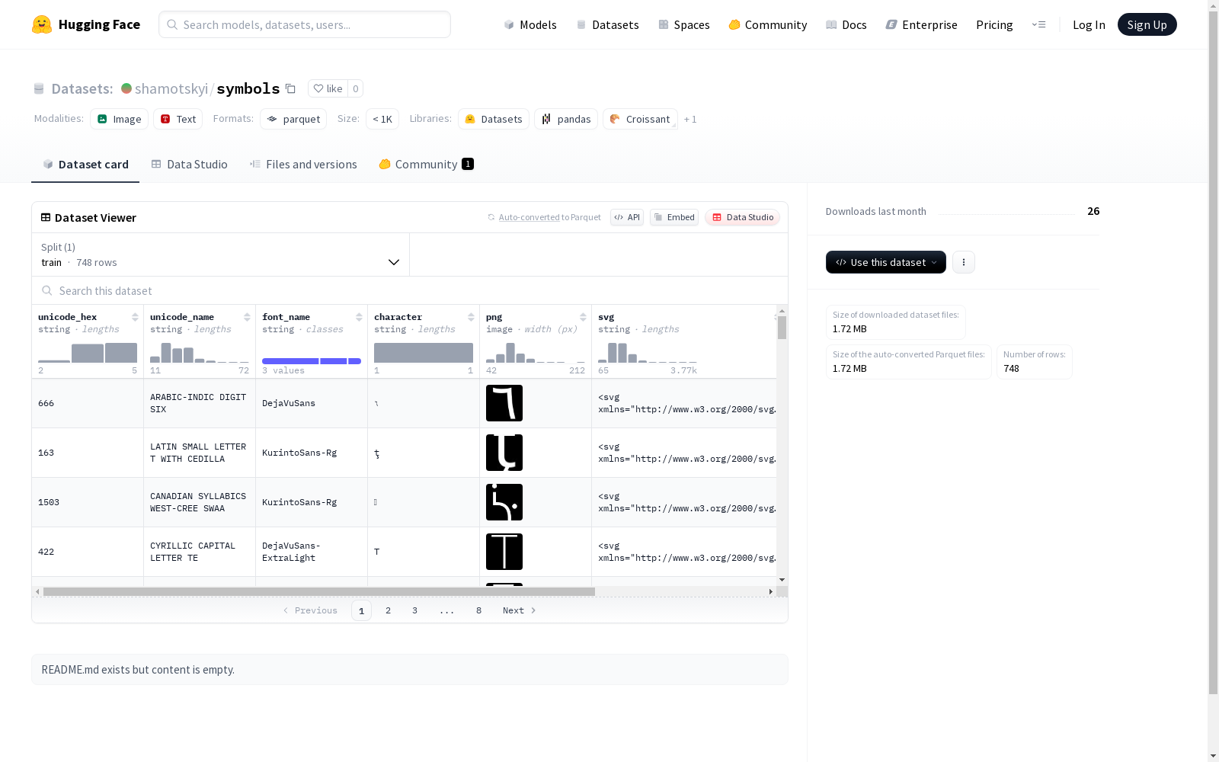Switch to the Dataset card tab
The image size is (1219, 762).
pyautogui.click(x=85, y=165)
